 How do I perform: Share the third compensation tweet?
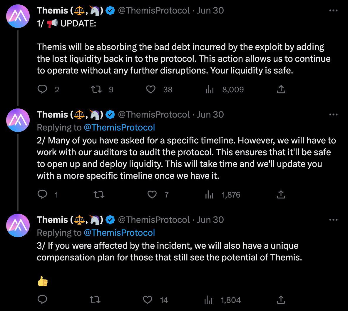tap(281, 300)
